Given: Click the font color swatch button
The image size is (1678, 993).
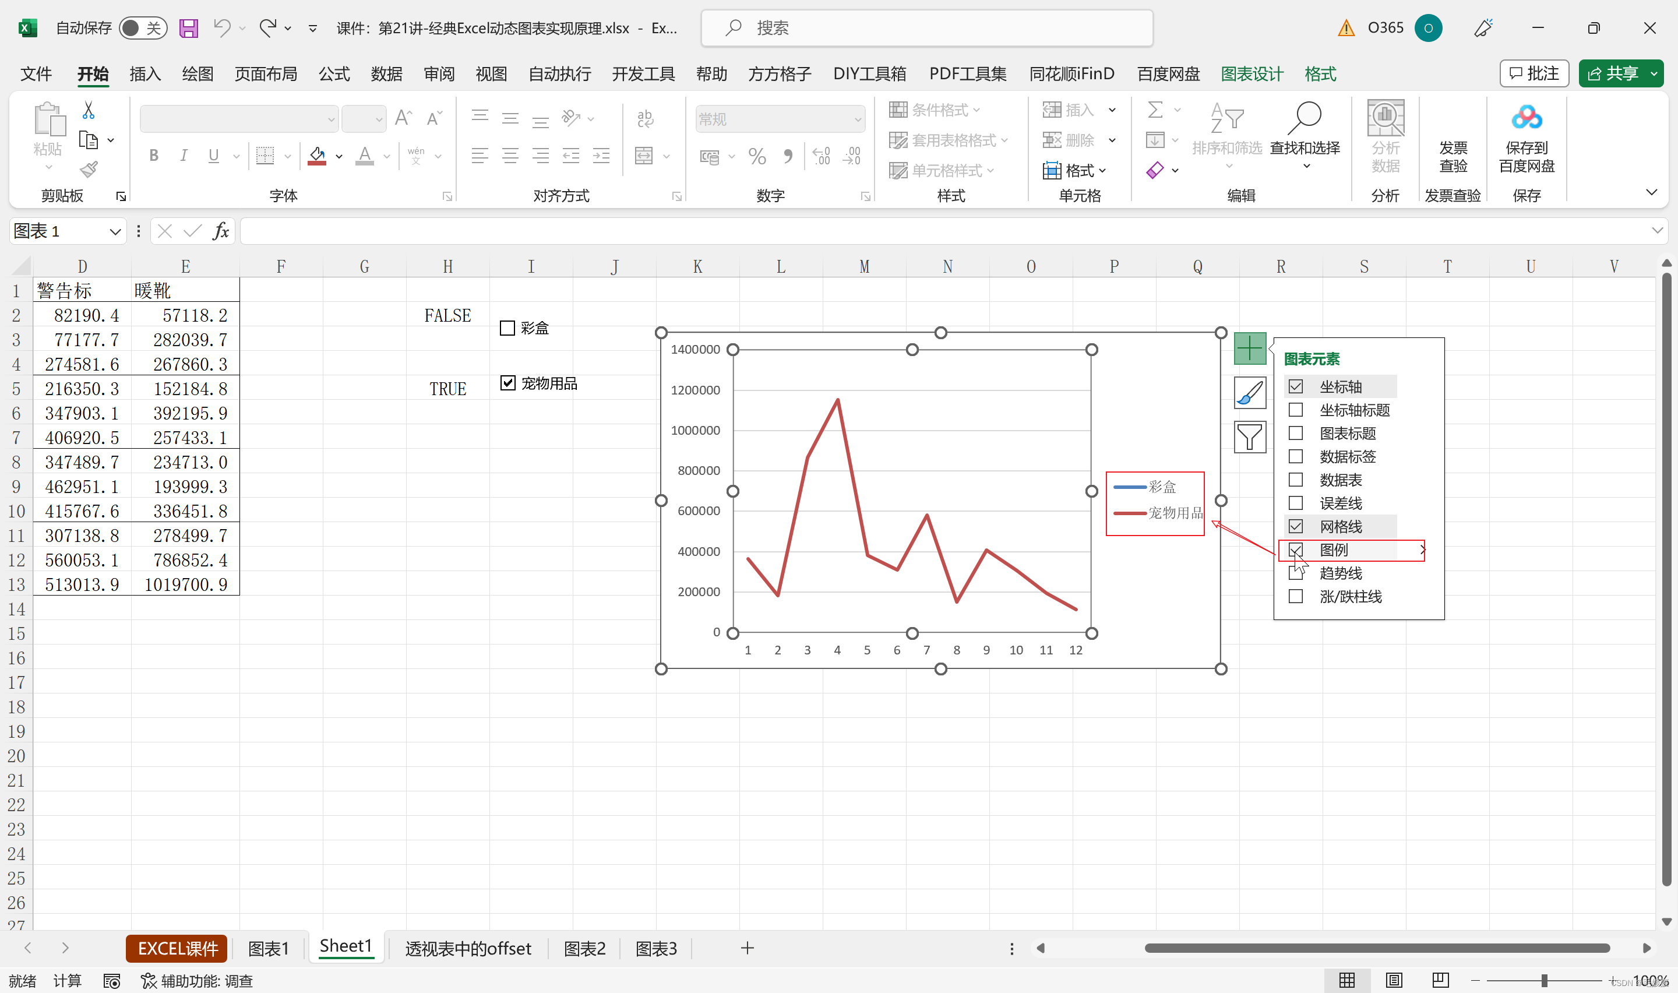Looking at the screenshot, I should click(x=365, y=156).
